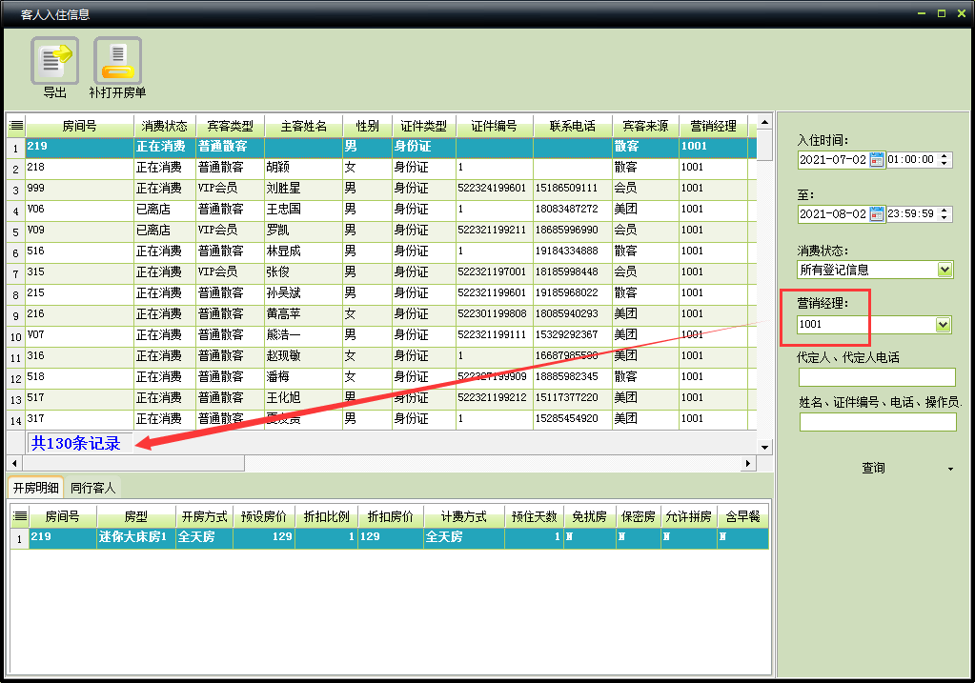Screen dimensions: 975x683
Task: Open guest table column chooser icon
Action: (x=16, y=126)
